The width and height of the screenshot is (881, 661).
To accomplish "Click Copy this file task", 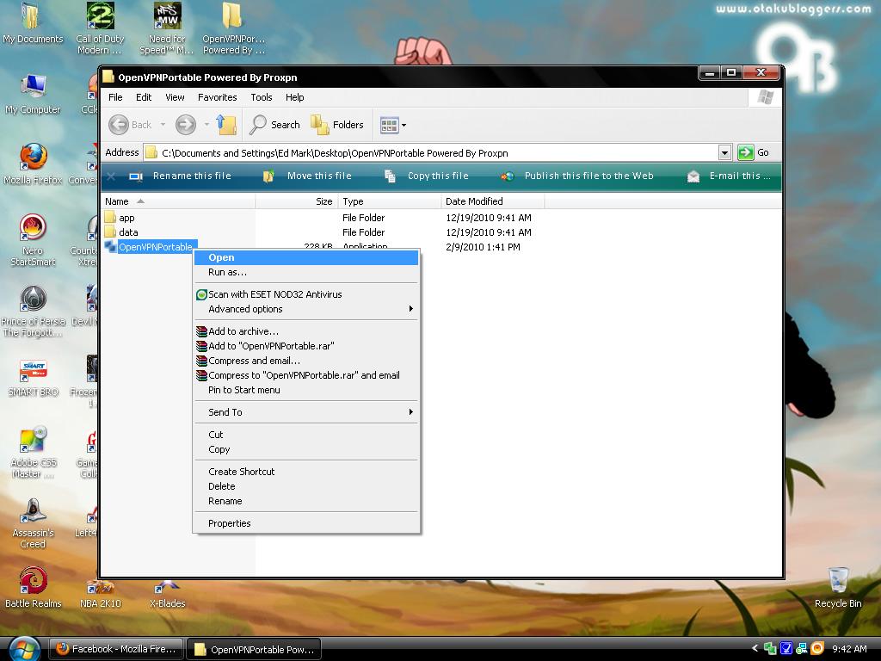I will (427, 176).
